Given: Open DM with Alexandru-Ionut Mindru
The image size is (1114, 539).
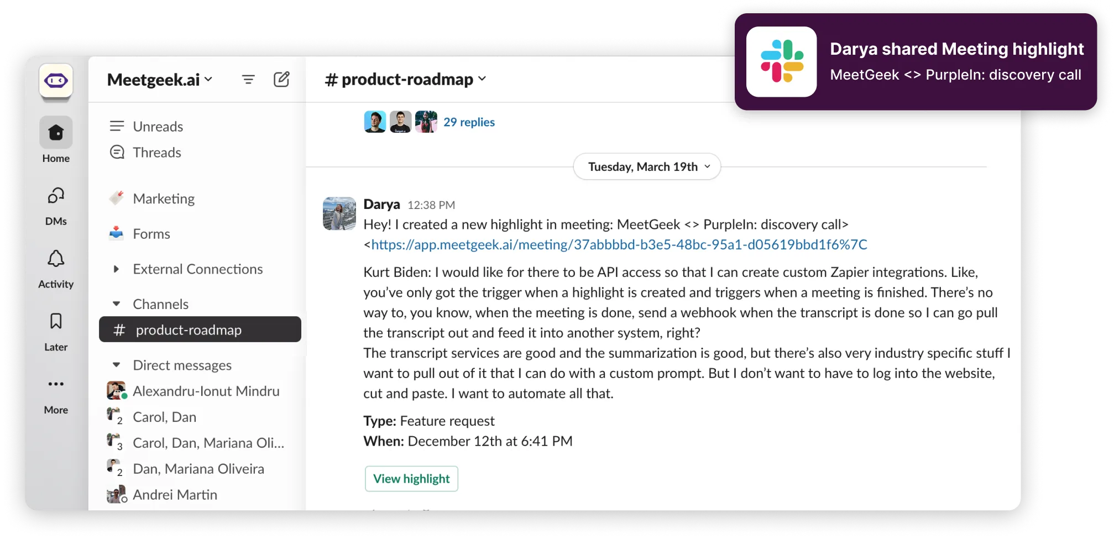Looking at the screenshot, I should click(x=206, y=391).
